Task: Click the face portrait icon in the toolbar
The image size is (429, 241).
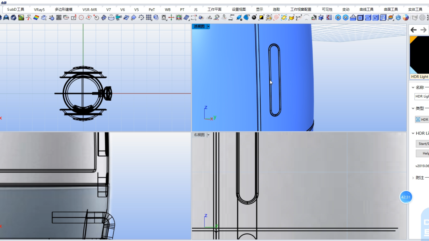Action: tap(164, 18)
